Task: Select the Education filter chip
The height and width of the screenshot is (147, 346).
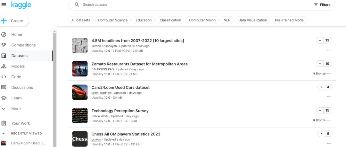Action: [144, 20]
